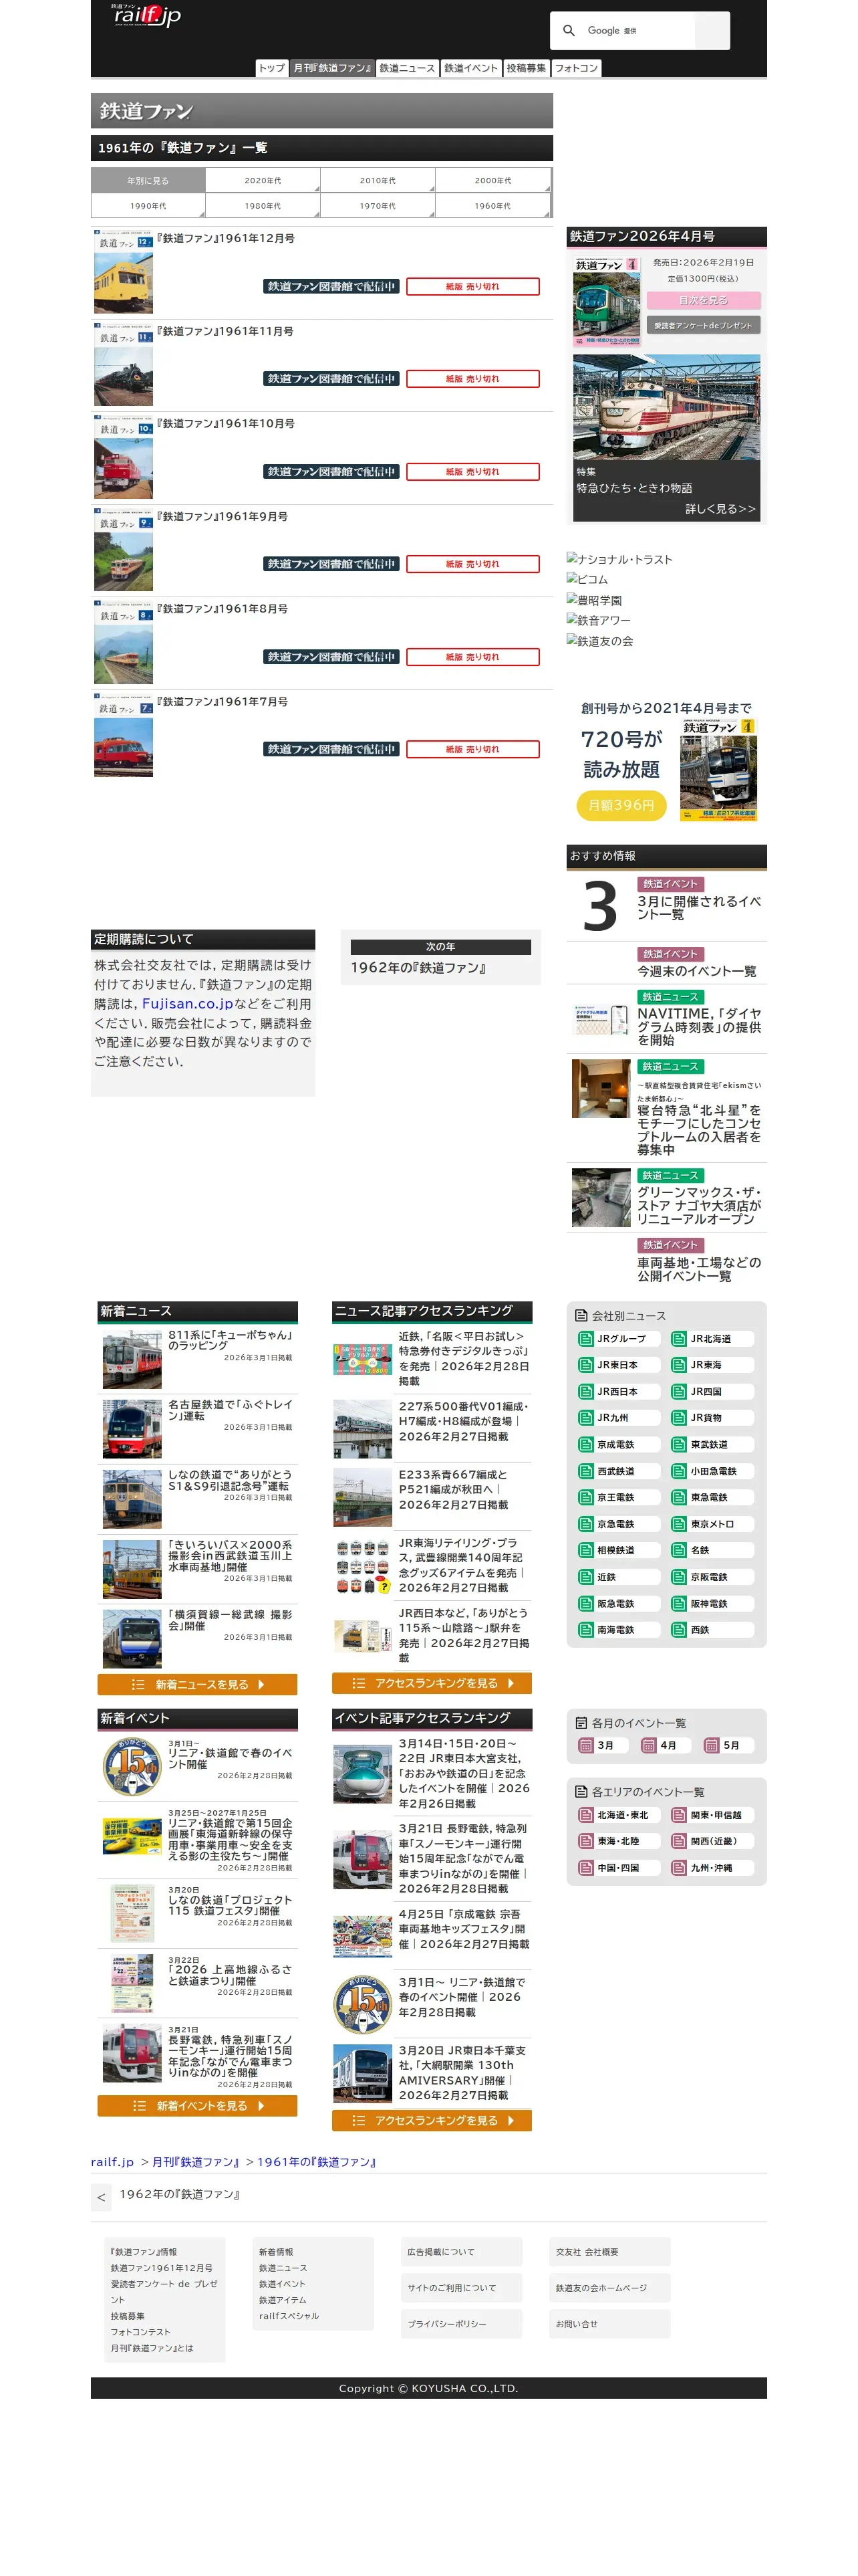This screenshot has width=858, height=2576.
Task: Go to 1962年の『鉄道ファン』 next year
Action: [x=418, y=968]
